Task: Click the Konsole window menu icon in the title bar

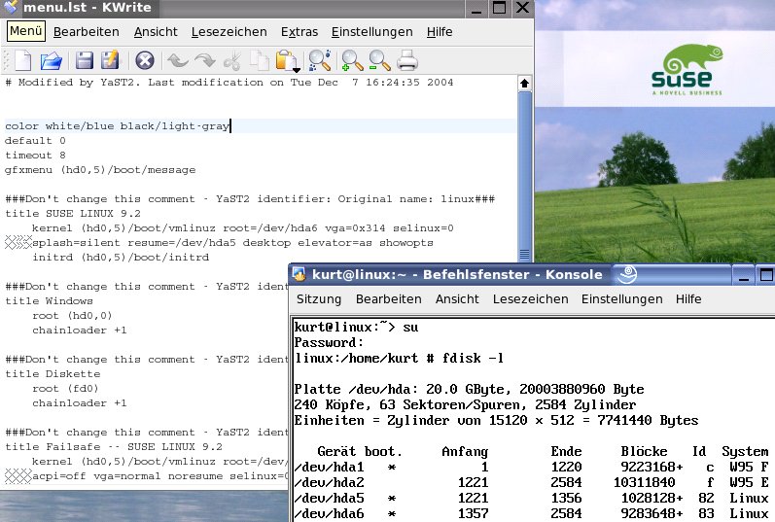Action: (x=300, y=275)
